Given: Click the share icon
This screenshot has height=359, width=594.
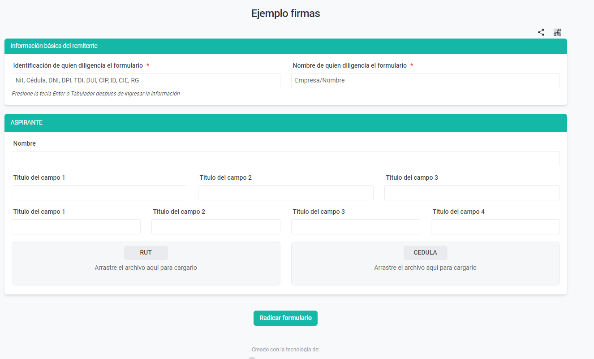Looking at the screenshot, I should coord(541,32).
